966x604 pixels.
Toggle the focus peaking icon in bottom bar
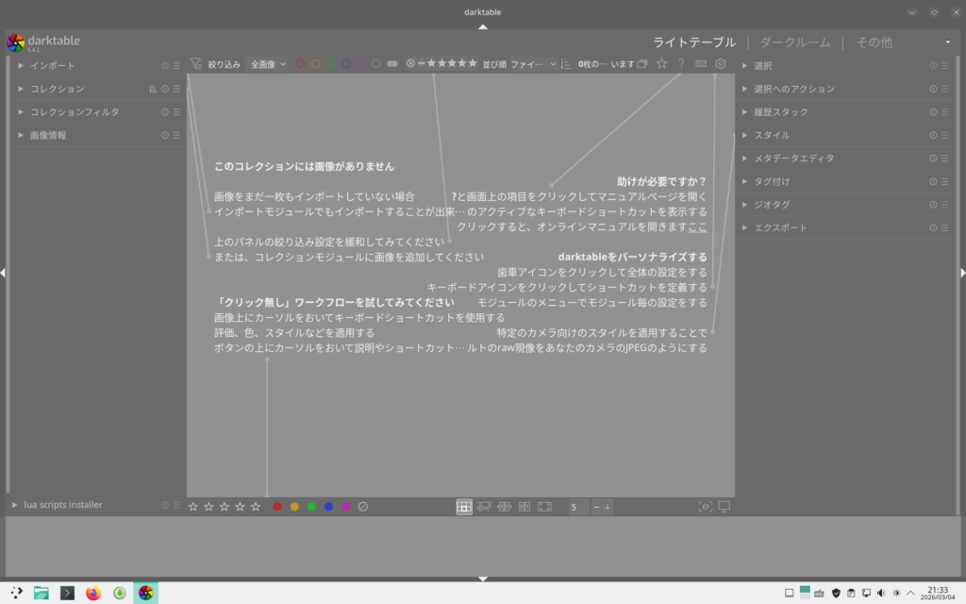point(705,507)
